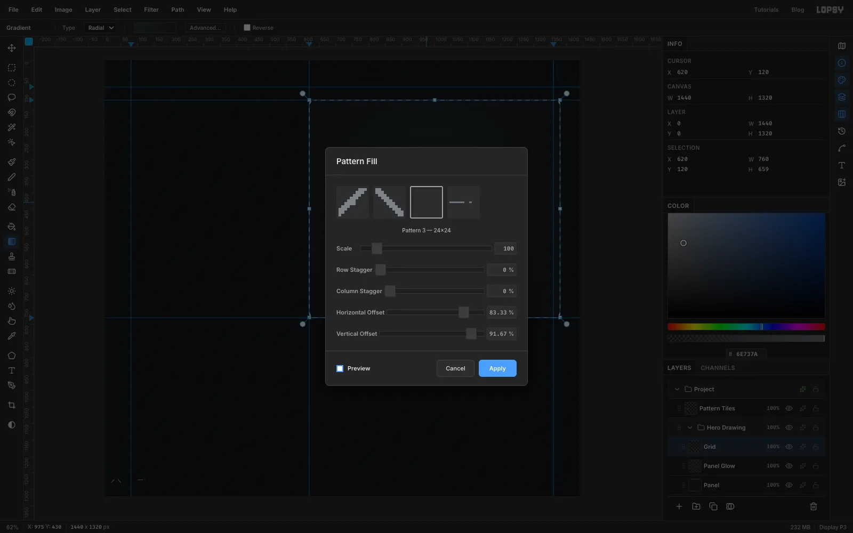Open the gradient preview picker
This screenshot has width=853, height=533.
click(155, 28)
